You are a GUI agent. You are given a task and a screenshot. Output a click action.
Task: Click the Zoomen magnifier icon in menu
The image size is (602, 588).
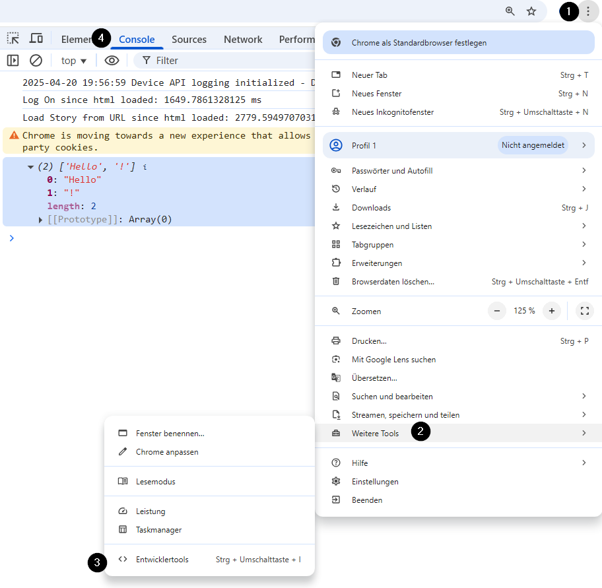pos(336,311)
